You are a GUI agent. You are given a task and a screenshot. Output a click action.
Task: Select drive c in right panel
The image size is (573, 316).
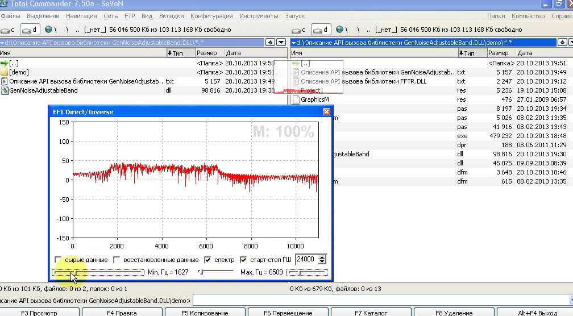(299, 30)
